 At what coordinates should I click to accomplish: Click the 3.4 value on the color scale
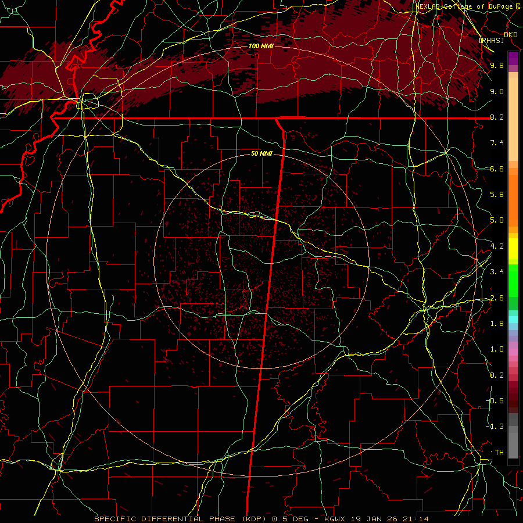pos(497,272)
